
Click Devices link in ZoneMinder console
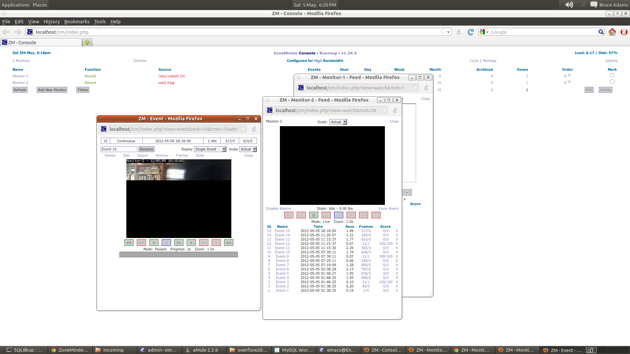[139, 61]
